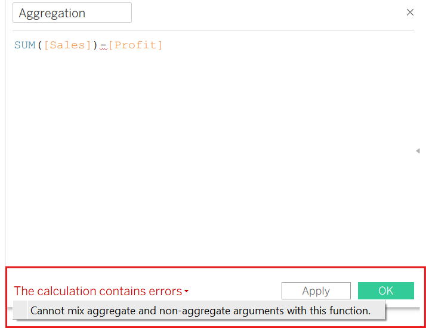Image resolution: width=426 pixels, height=328 pixels.
Task: Expand the function reference side panel arrow
Action: pyautogui.click(x=418, y=151)
